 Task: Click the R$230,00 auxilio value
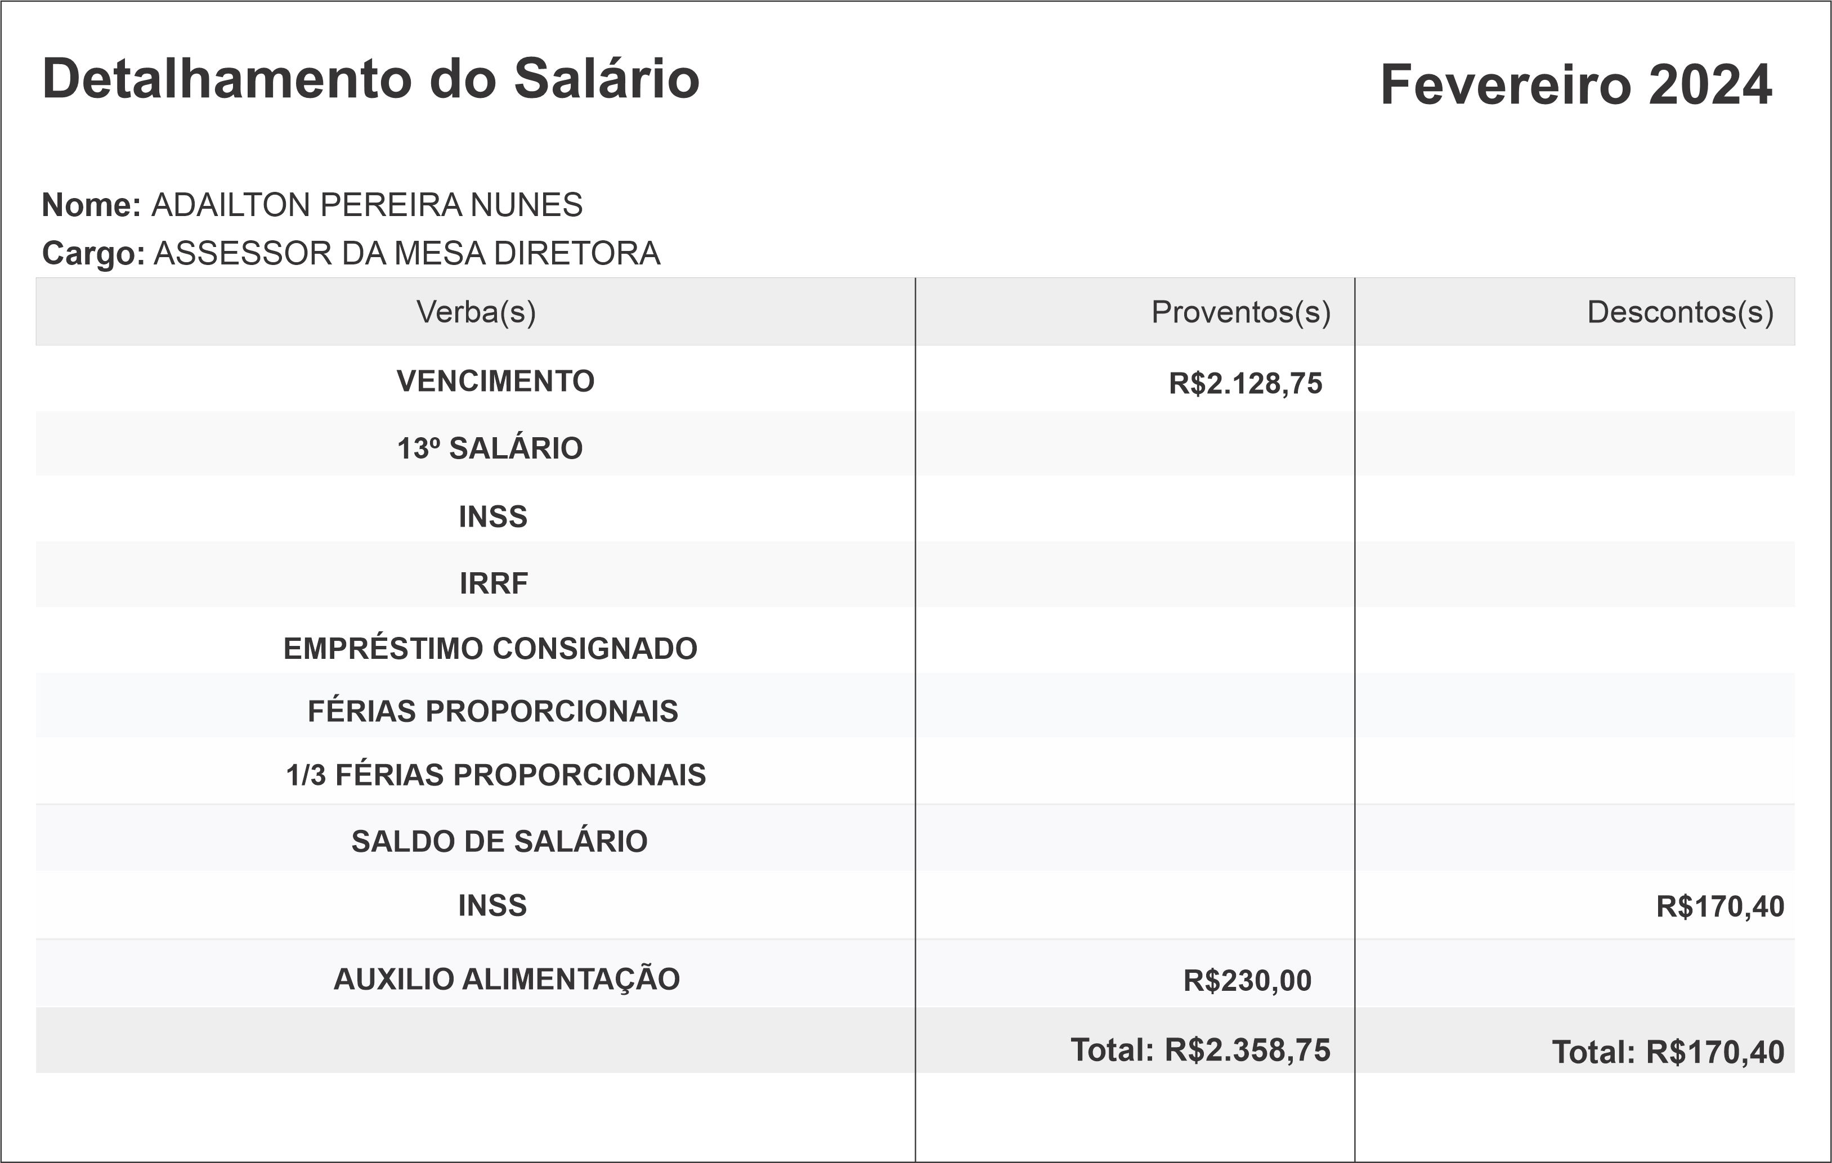1247,981
